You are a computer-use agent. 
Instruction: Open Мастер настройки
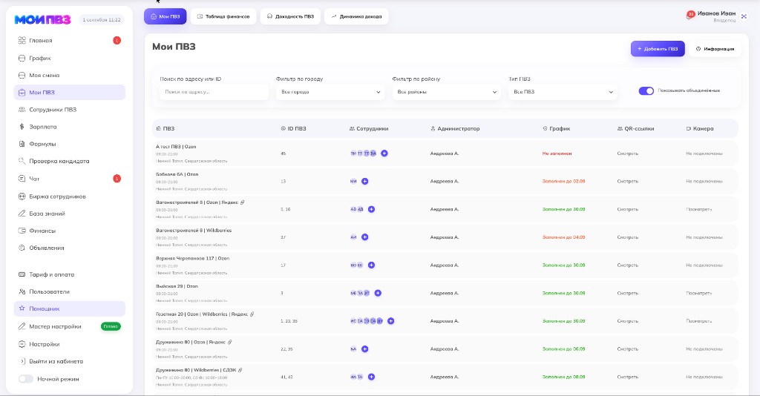coord(69,326)
